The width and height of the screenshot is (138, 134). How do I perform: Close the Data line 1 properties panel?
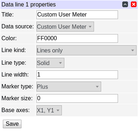[x=134, y=5]
